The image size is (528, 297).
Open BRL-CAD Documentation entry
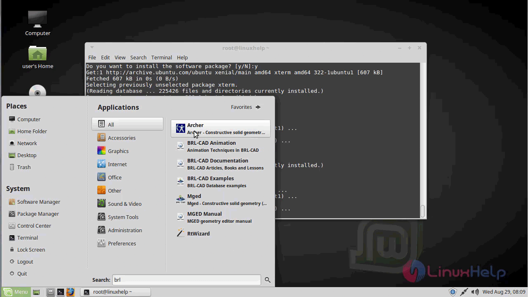coord(220,164)
